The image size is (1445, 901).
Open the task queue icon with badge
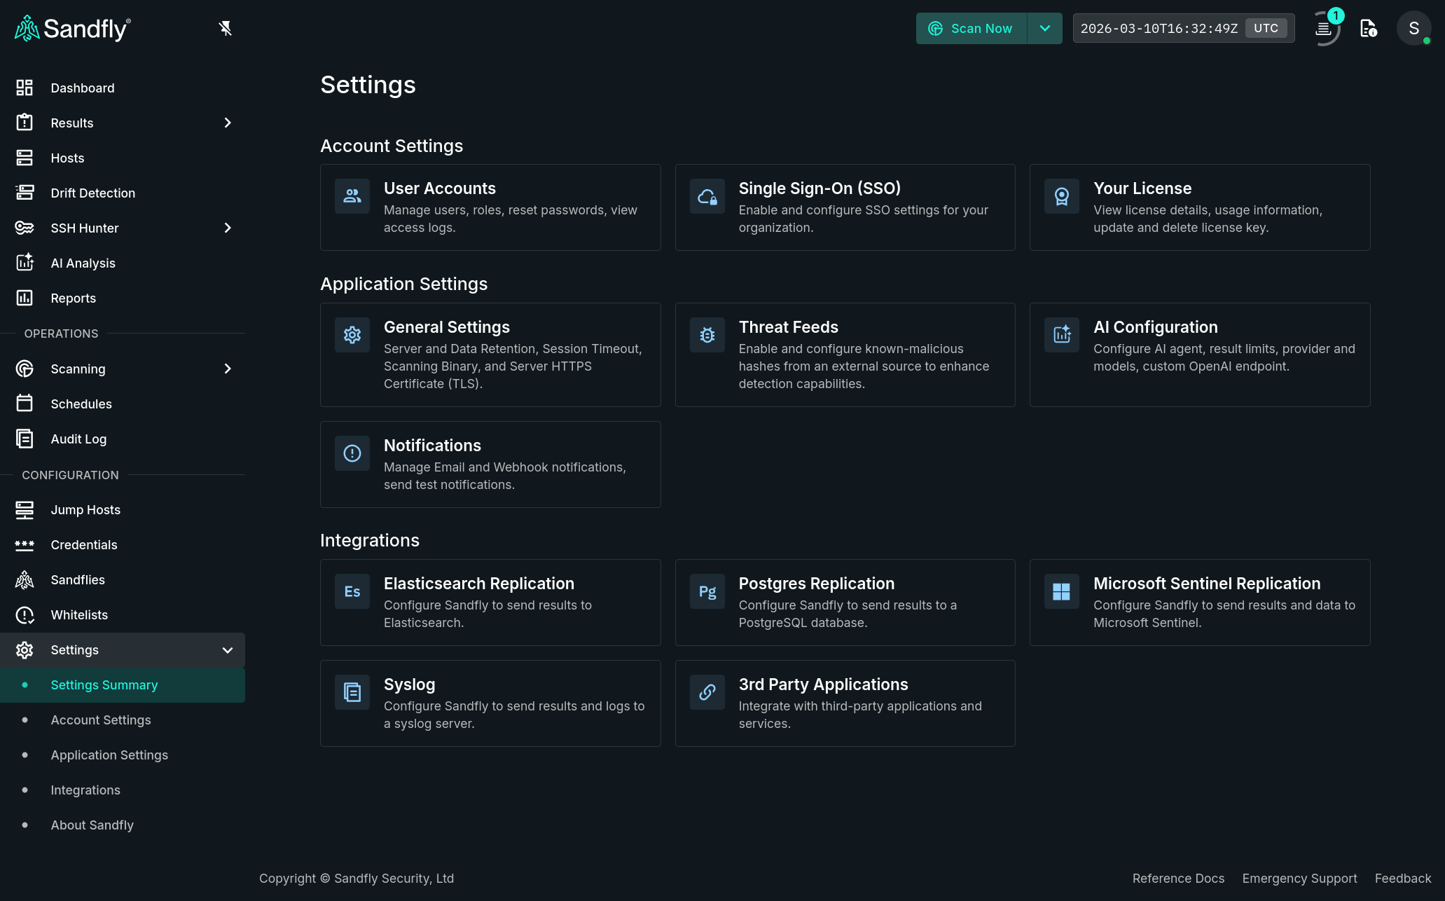tap(1323, 29)
